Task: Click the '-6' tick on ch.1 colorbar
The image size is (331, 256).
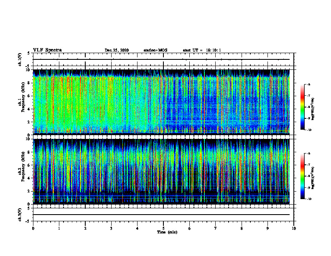Action: point(309,84)
